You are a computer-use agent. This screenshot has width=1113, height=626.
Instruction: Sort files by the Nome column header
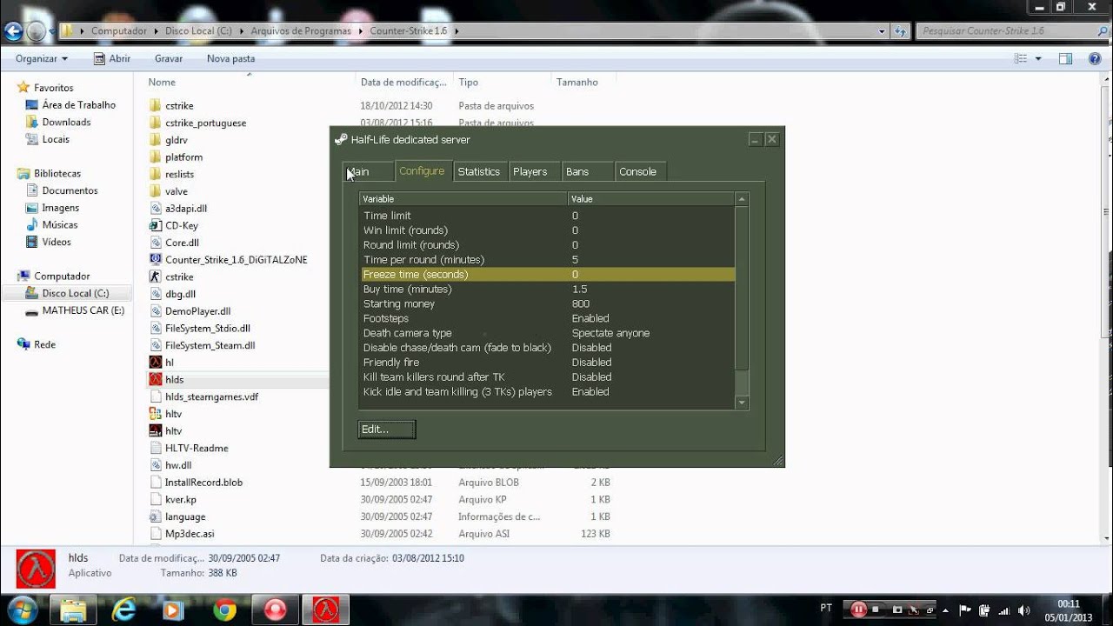pyautogui.click(x=163, y=82)
